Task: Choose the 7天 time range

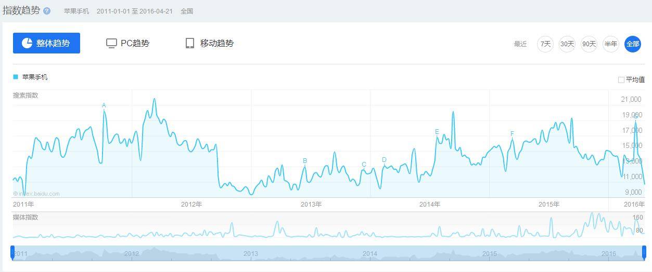Action: [545, 44]
